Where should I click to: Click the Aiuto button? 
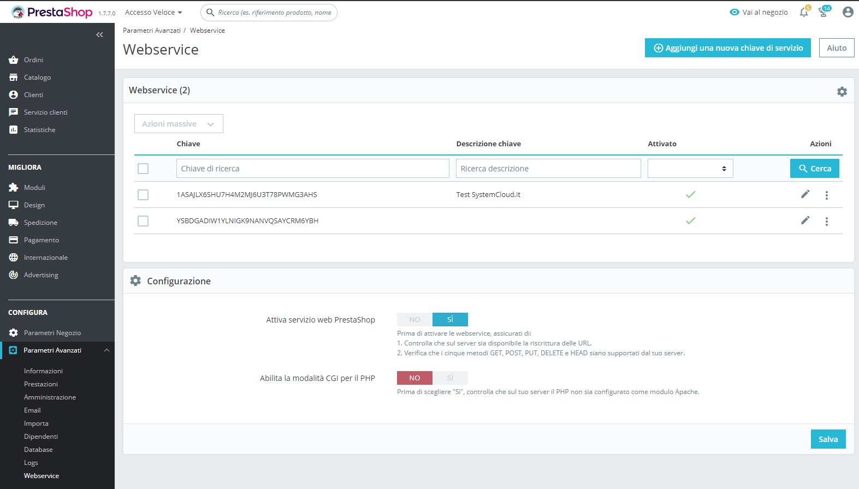coord(837,48)
